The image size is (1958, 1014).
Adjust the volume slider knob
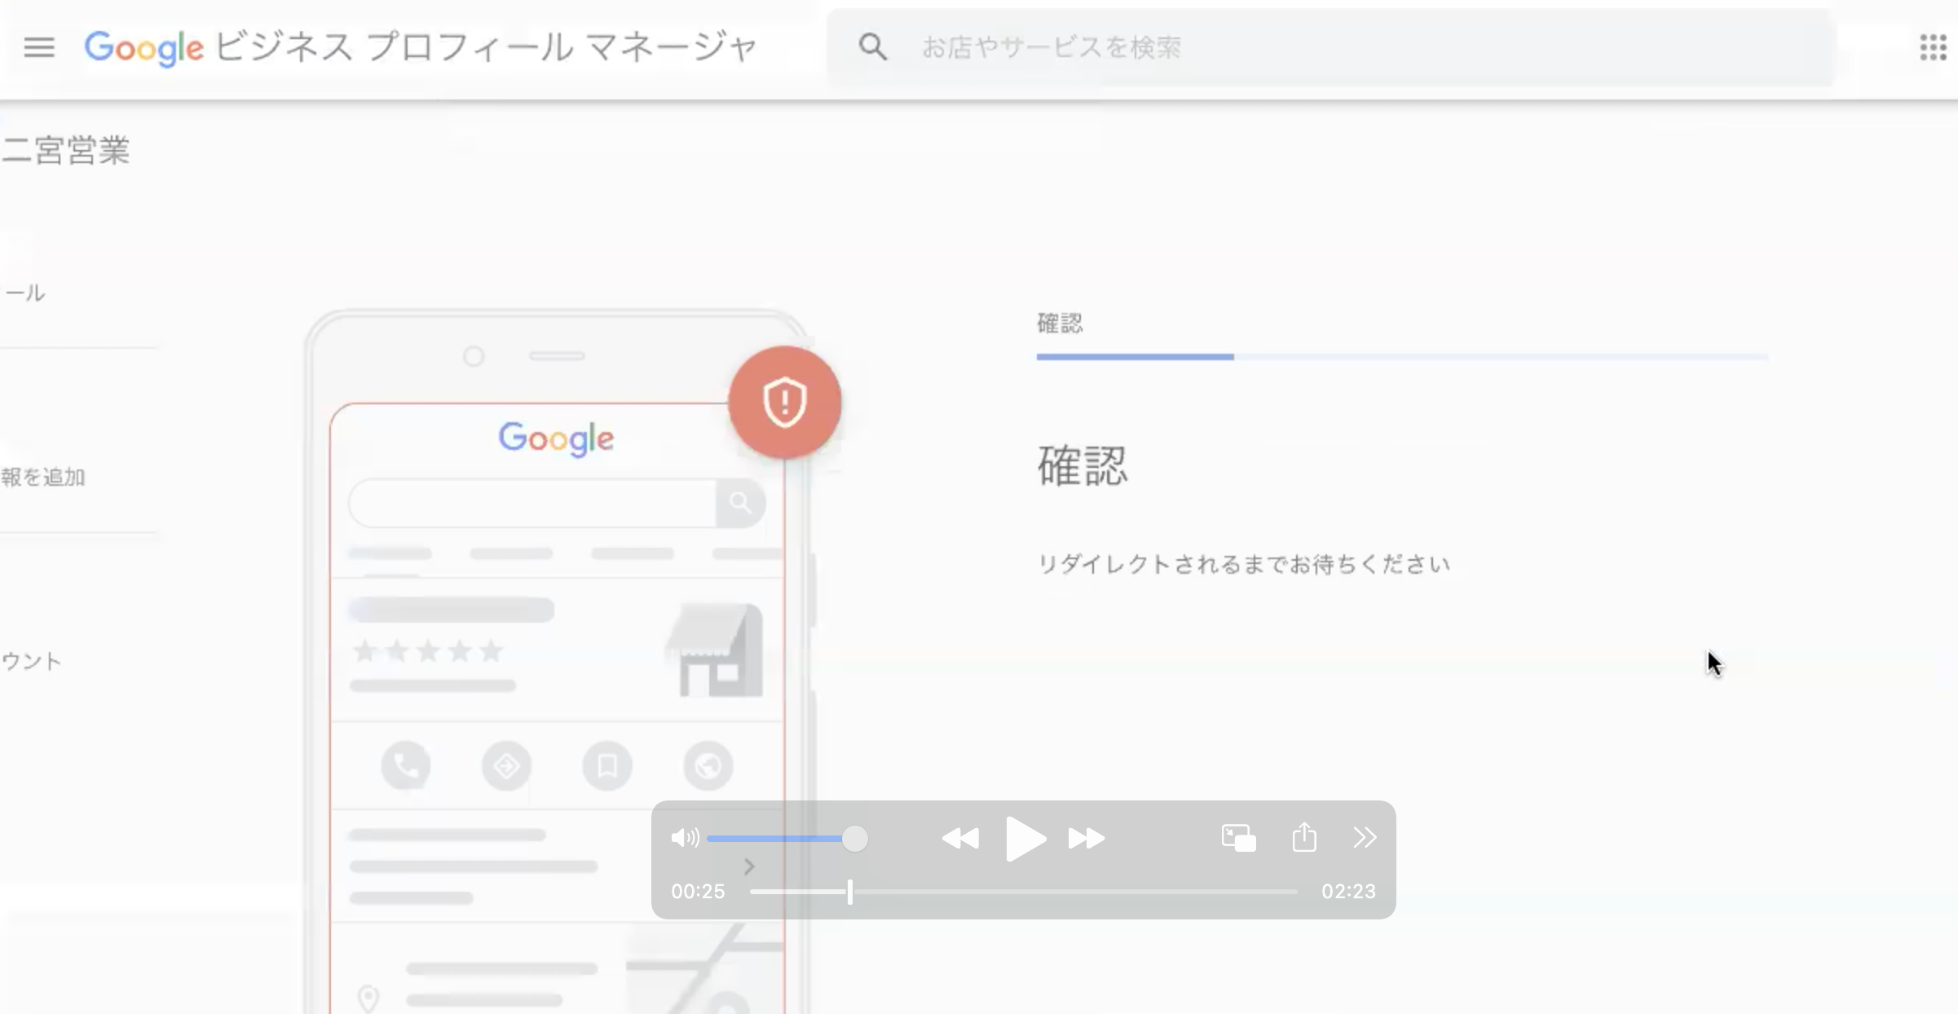pyautogui.click(x=855, y=838)
